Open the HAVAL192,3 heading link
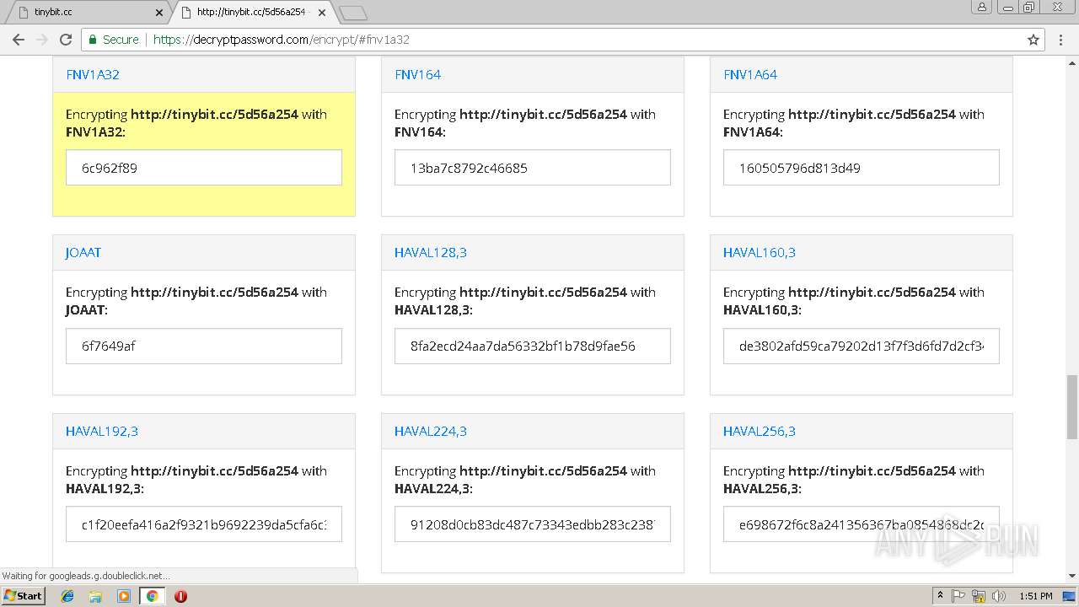Screen dimensions: 1079x607 pos(102,431)
